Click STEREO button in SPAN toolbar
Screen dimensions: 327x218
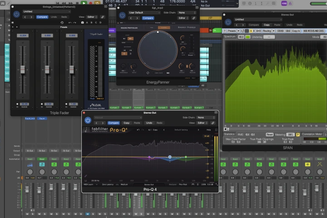point(280,31)
